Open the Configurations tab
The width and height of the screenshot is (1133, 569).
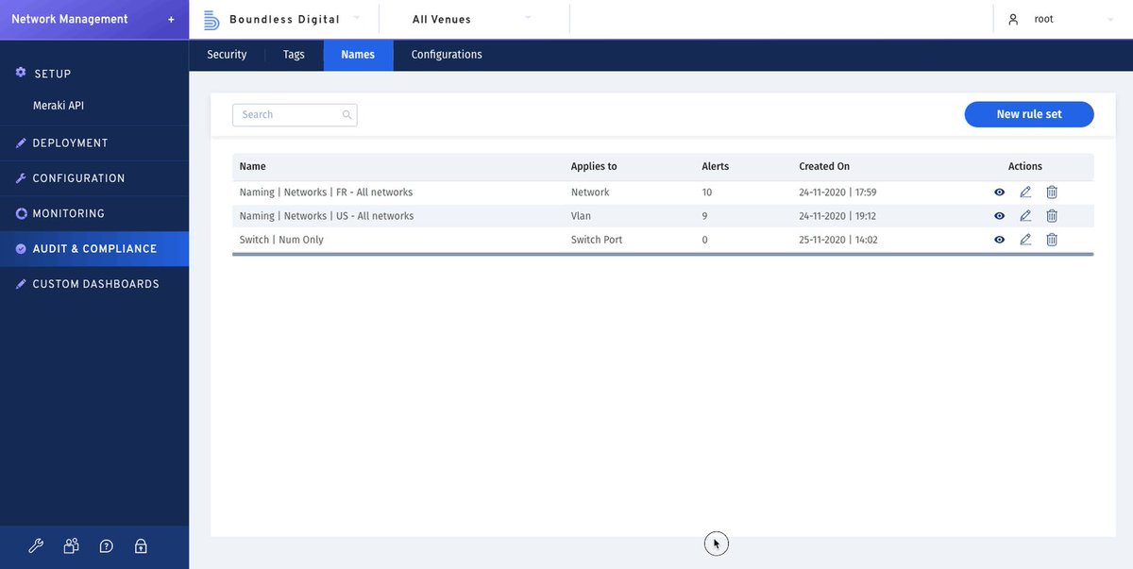(447, 55)
